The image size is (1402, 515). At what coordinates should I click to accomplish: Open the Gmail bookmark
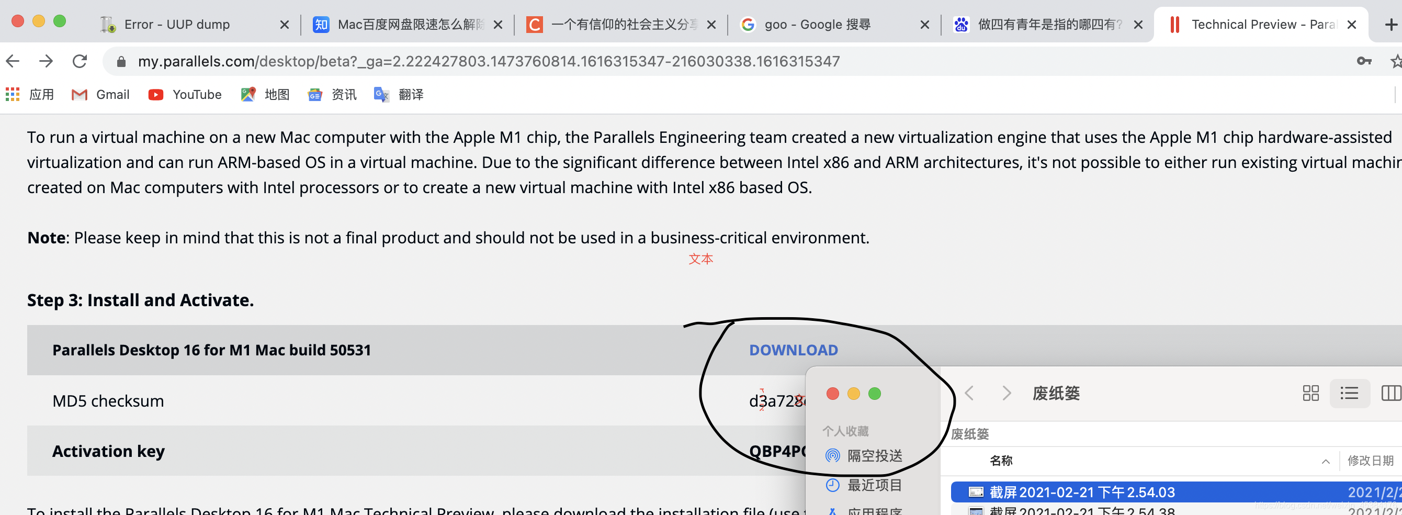[100, 94]
